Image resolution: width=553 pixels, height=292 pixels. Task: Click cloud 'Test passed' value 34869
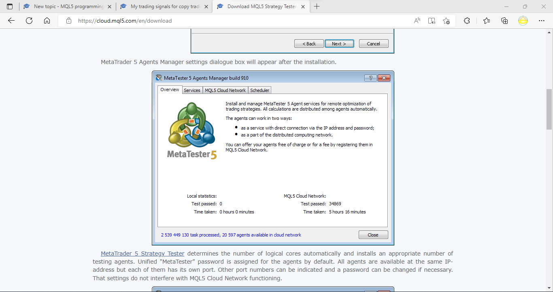pos(335,204)
